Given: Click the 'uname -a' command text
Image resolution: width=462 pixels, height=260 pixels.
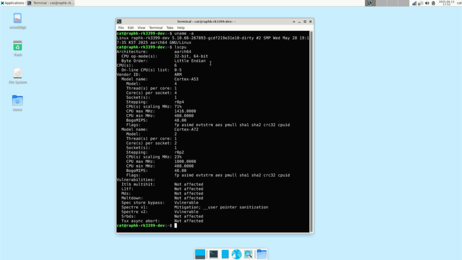Looking at the screenshot, I should pyautogui.click(x=184, y=33).
